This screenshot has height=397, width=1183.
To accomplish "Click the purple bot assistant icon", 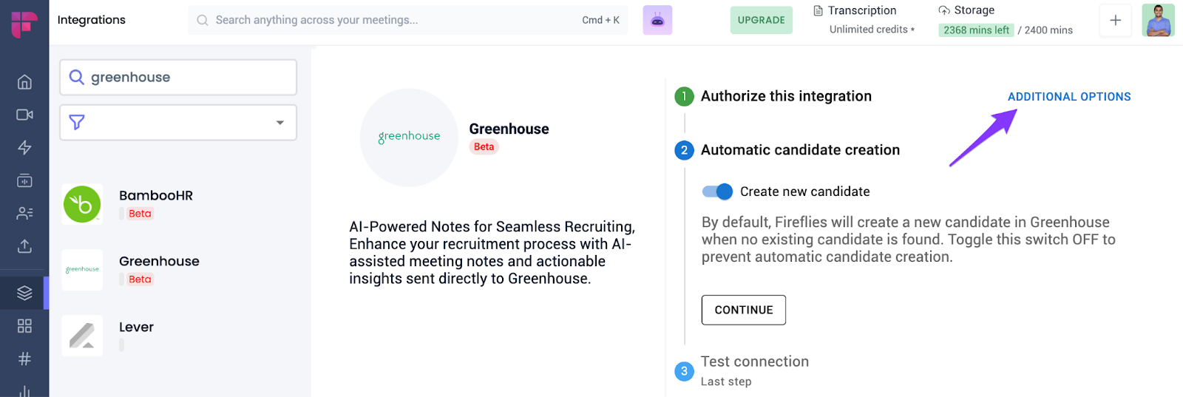I will coord(657,21).
